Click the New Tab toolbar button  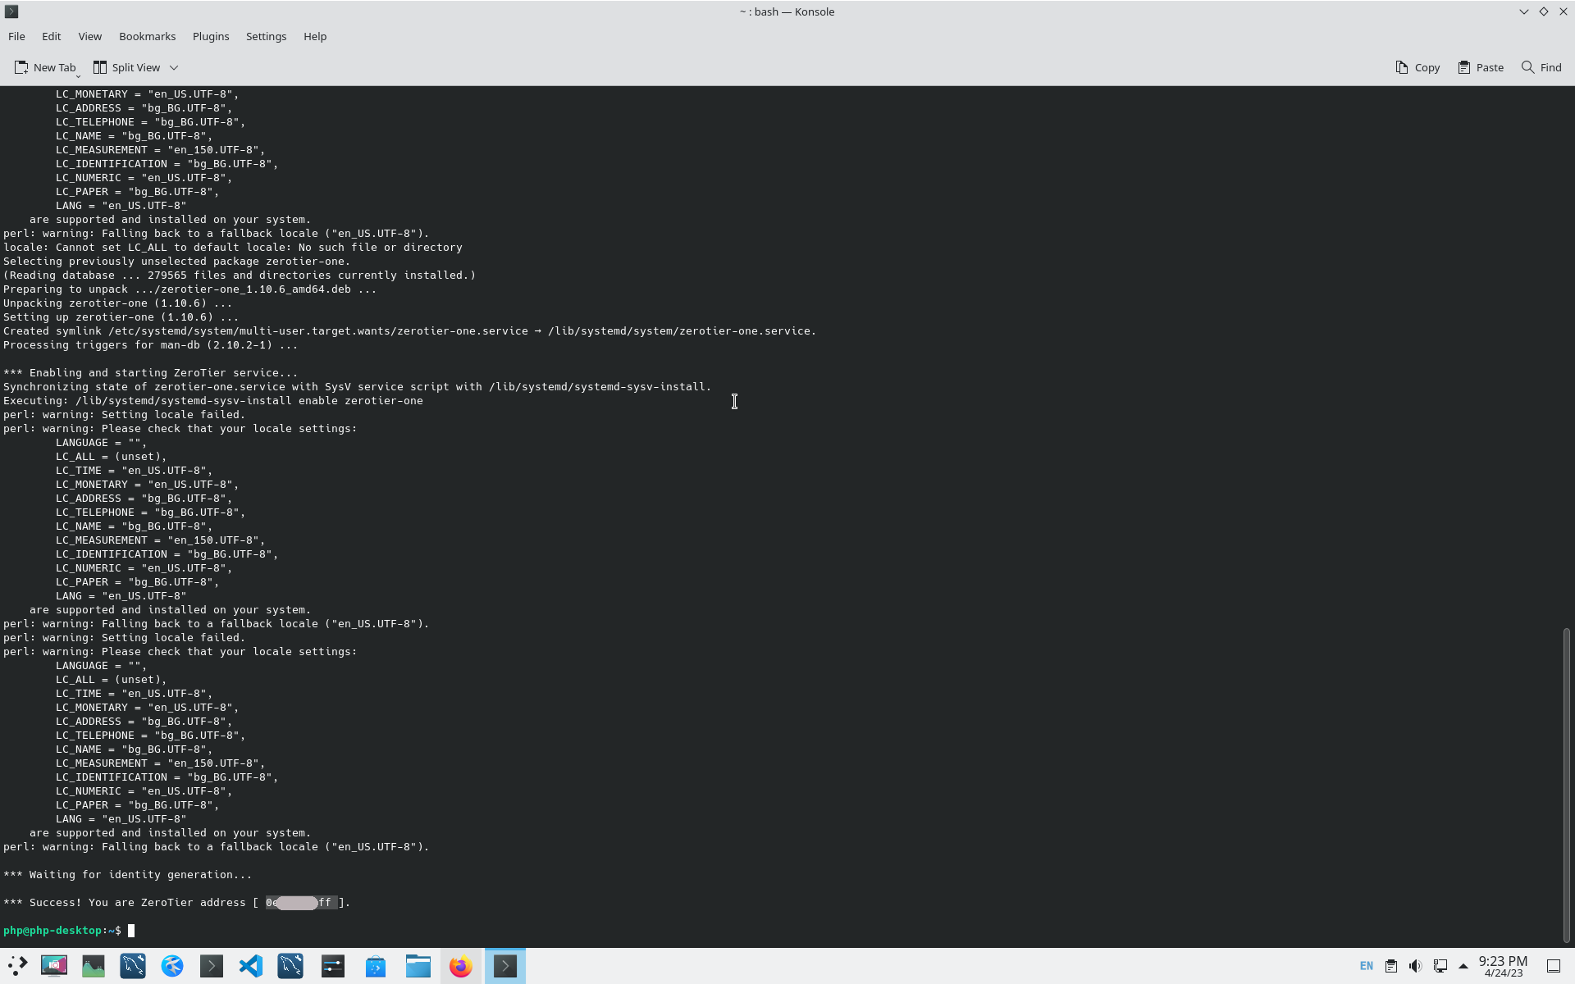45,67
